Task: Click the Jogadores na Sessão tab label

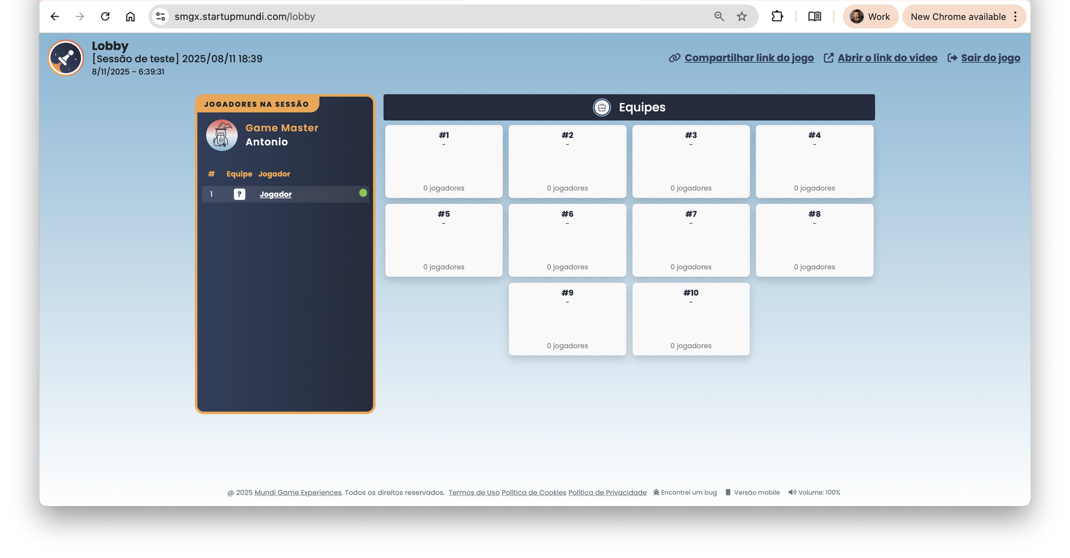Action: pyautogui.click(x=256, y=104)
